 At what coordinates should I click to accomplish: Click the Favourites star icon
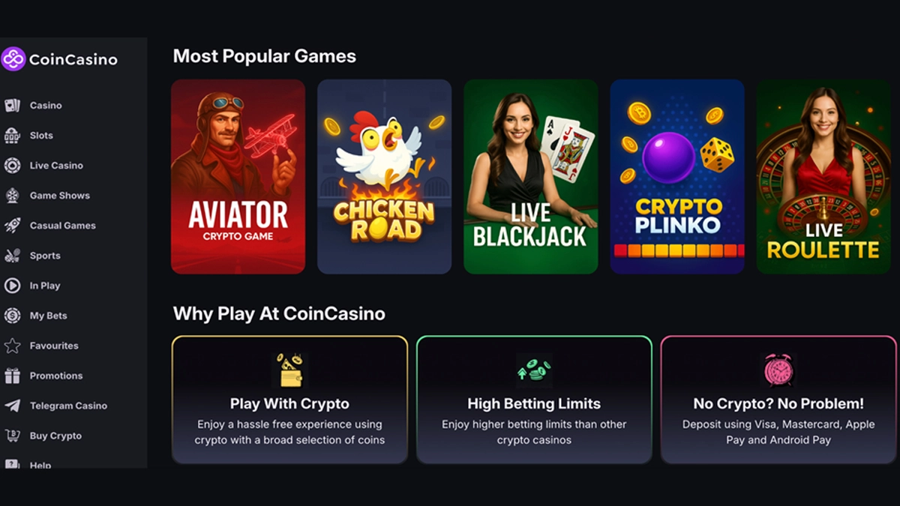pyautogui.click(x=12, y=346)
